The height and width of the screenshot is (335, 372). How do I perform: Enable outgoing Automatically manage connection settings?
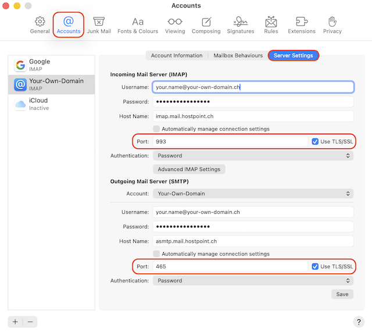pos(156,254)
